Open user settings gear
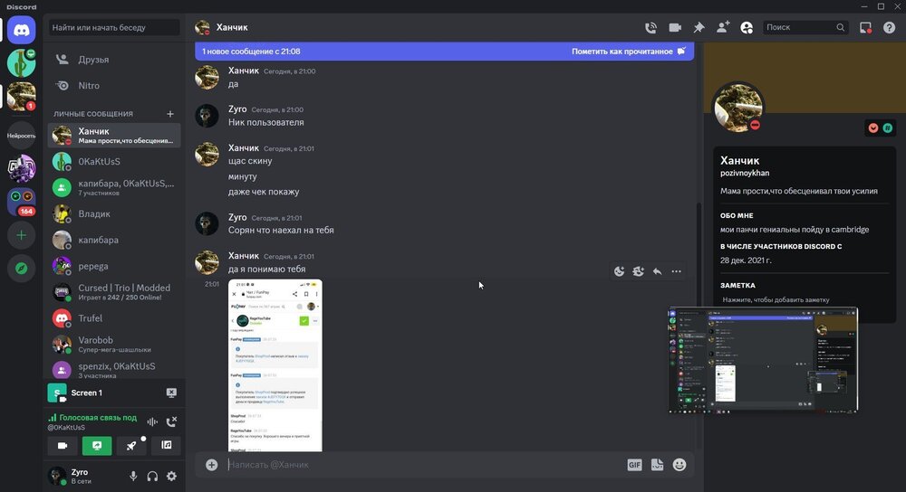Viewport: 906px width, 492px height. [171, 476]
